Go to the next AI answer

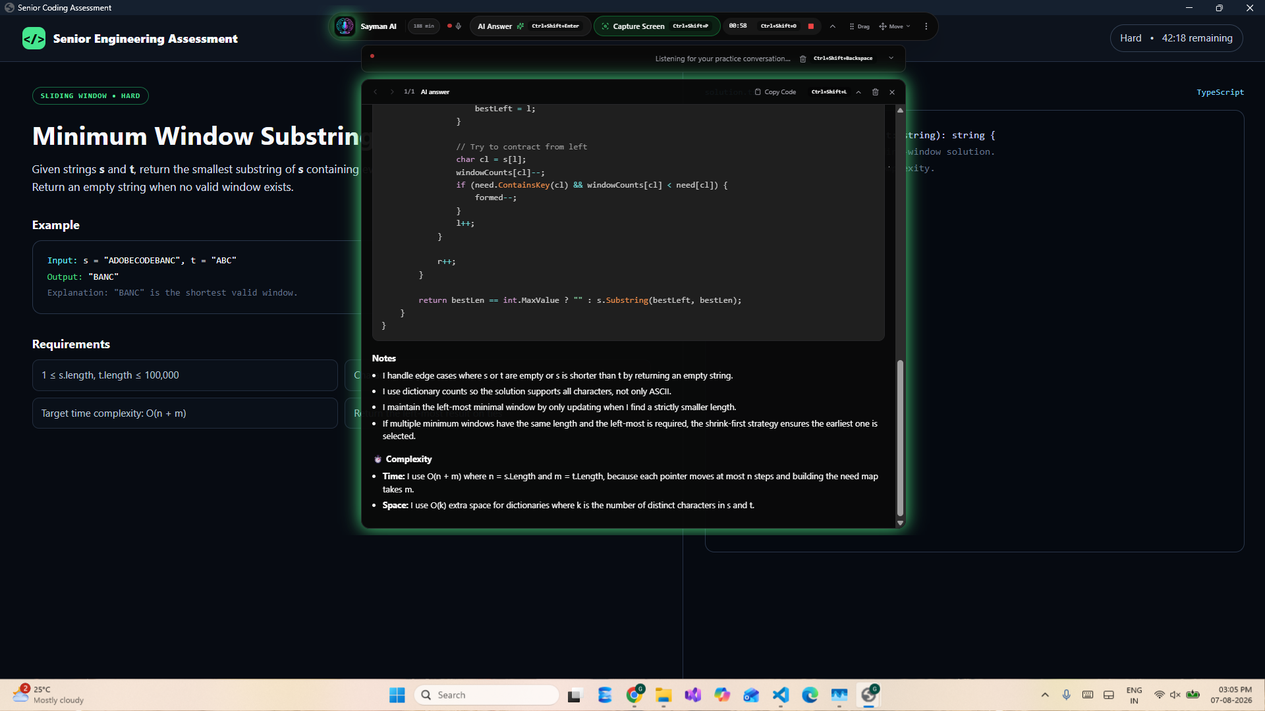pos(392,92)
